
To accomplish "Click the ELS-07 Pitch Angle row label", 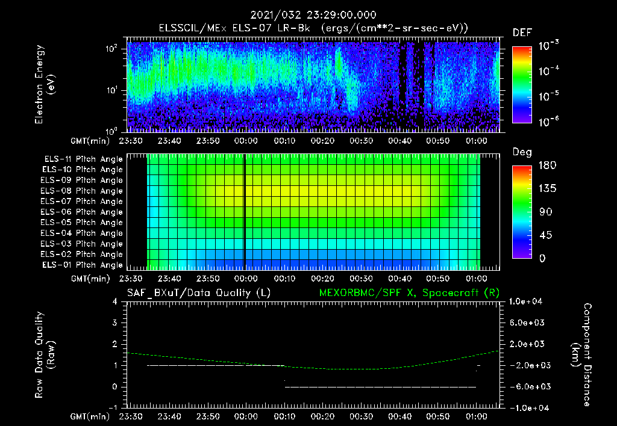I will (x=82, y=201).
